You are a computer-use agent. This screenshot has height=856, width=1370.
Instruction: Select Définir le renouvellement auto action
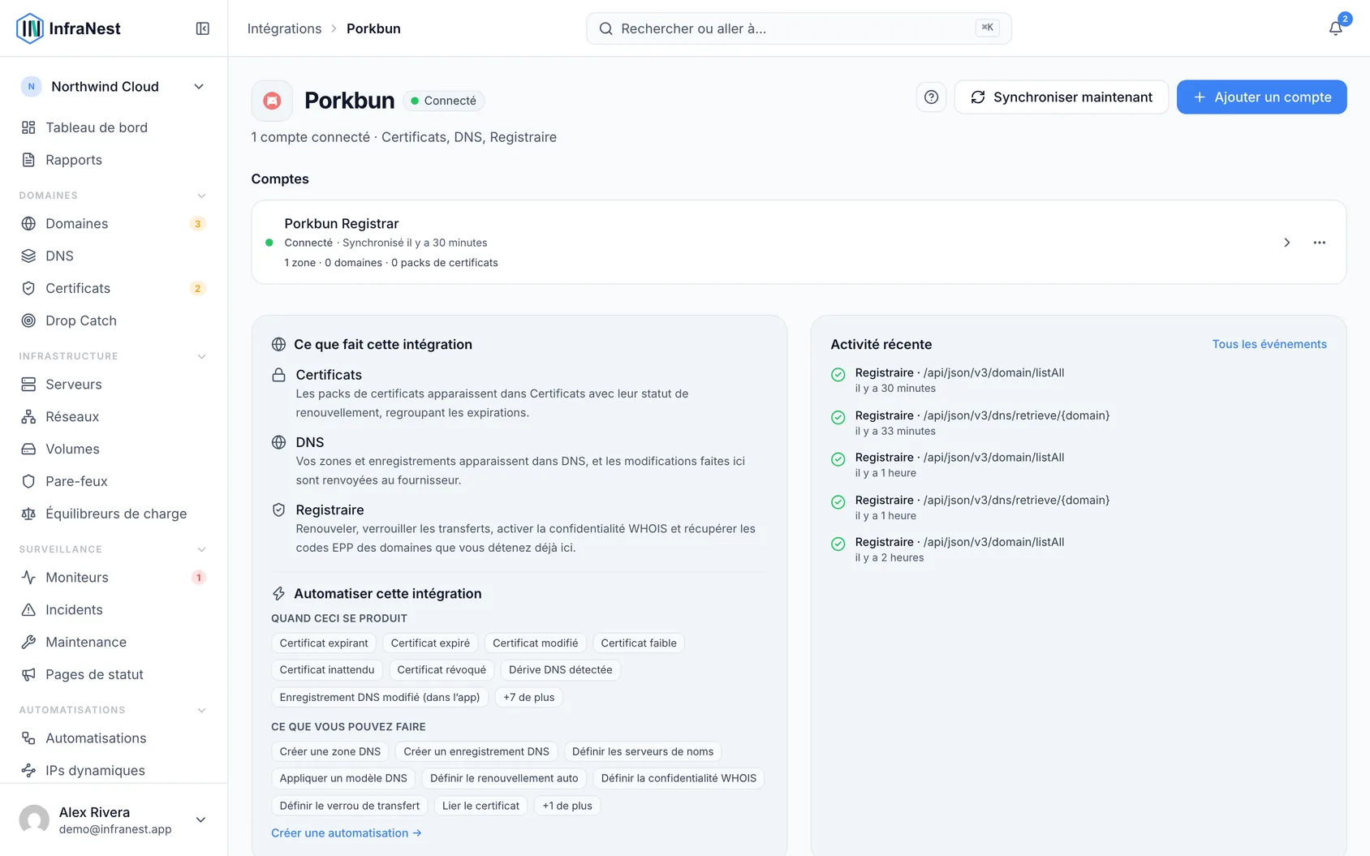tap(504, 779)
